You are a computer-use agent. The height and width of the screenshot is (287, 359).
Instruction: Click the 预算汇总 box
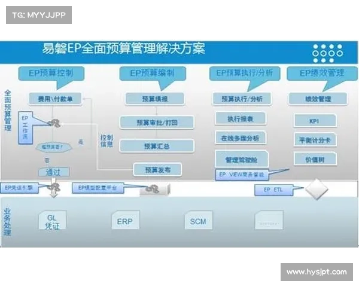[x=157, y=146]
